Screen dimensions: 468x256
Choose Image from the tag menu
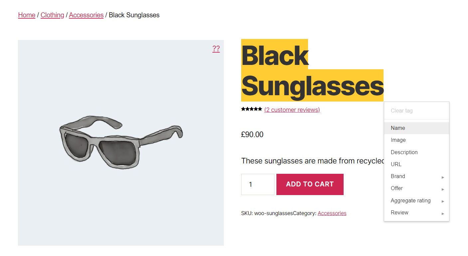pos(398,140)
